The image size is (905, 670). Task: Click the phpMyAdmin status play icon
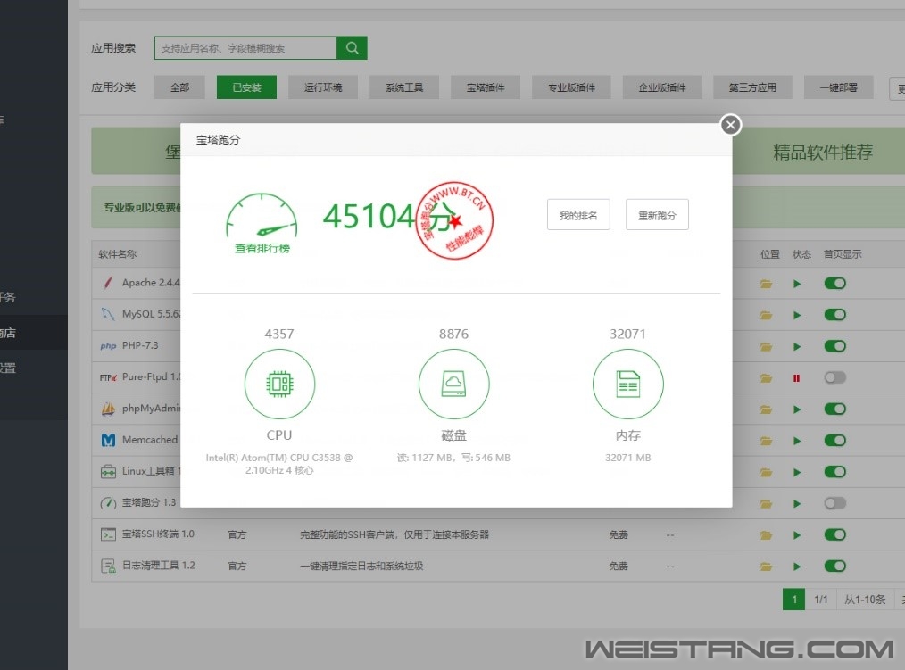pyautogui.click(x=797, y=409)
